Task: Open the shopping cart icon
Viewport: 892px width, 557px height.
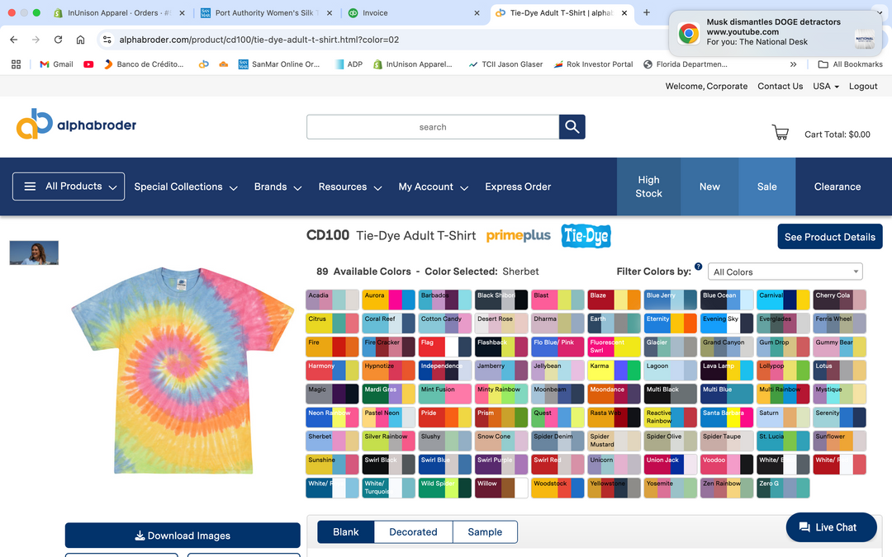Action: coord(780,133)
